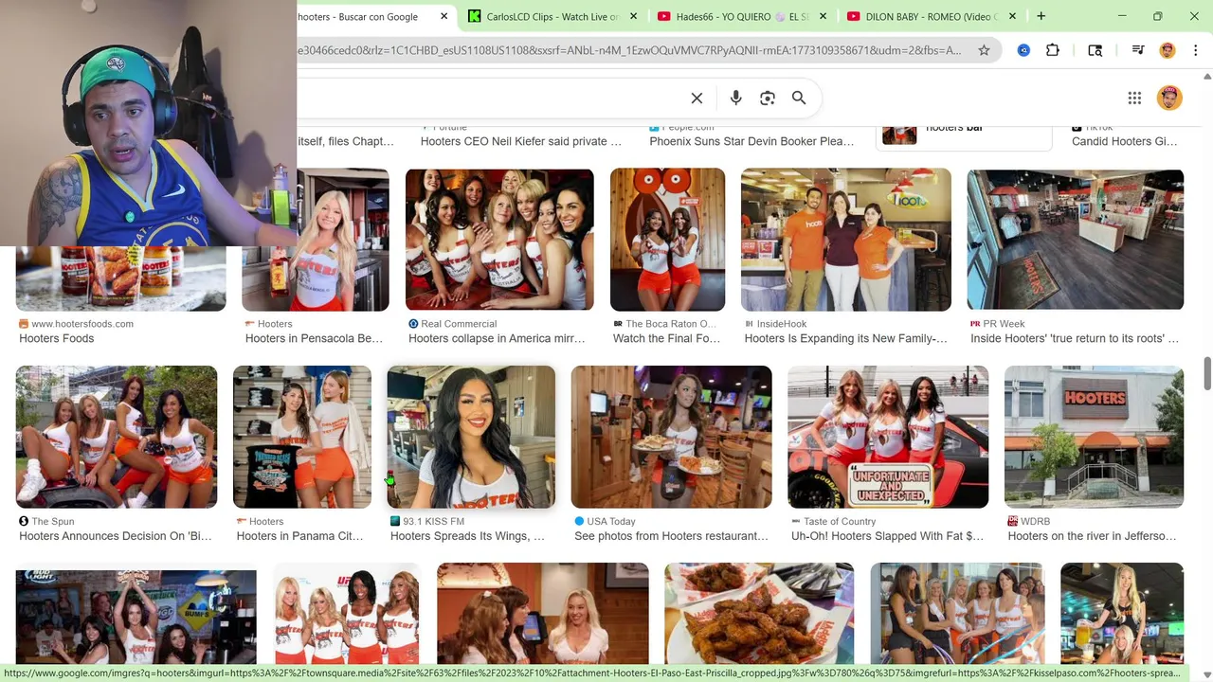Click 'Hooters Announces Decision On Bi...' link

point(116,536)
